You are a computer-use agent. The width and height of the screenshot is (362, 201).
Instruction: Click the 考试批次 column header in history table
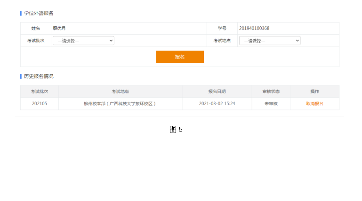click(40, 92)
